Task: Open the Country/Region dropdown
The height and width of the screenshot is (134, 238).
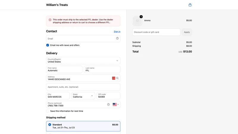Action: point(83,61)
